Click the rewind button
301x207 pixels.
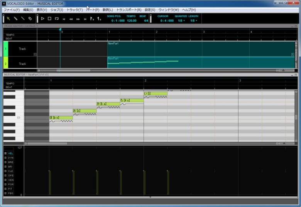(71, 19)
